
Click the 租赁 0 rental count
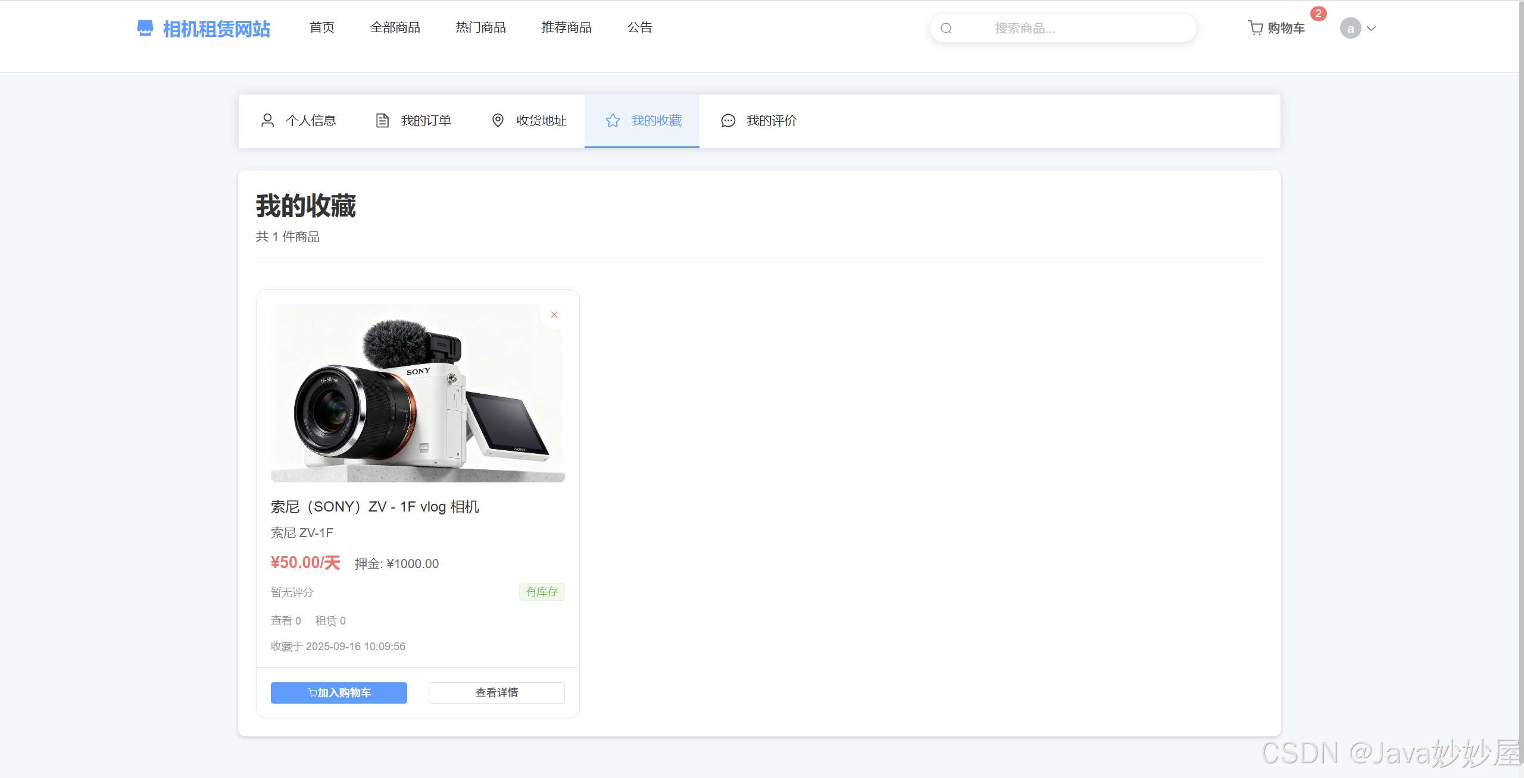click(330, 621)
